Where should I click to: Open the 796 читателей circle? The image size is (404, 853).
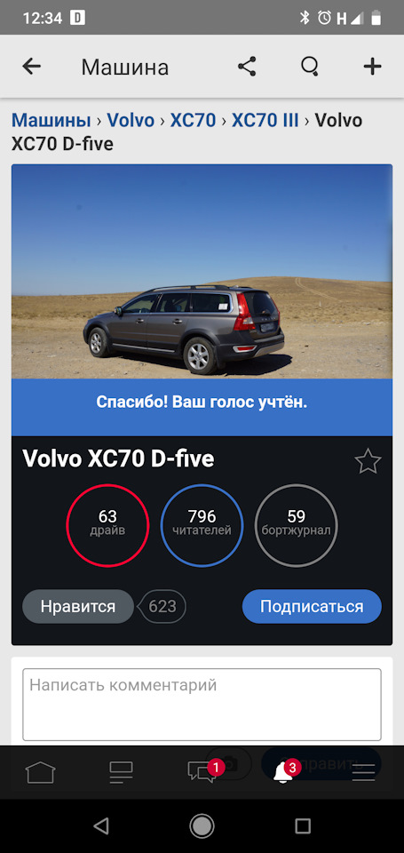point(202,525)
